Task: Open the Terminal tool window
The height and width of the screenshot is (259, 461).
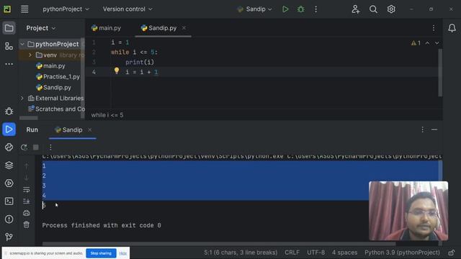Action: 9,201
